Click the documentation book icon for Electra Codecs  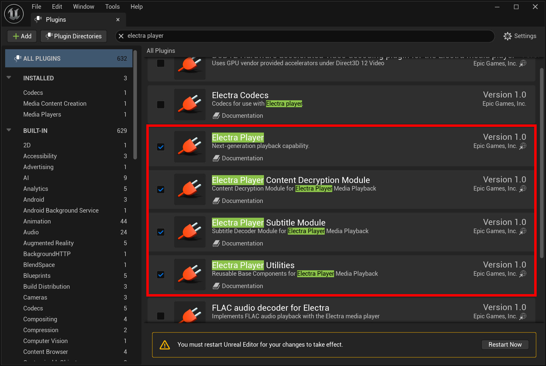(216, 116)
